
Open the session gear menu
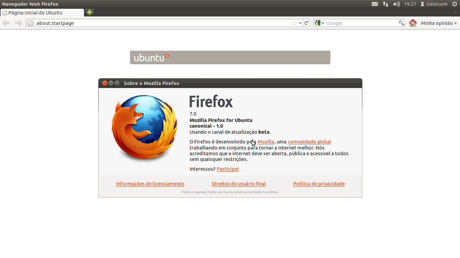pyautogui.click(x=455, y=4)
